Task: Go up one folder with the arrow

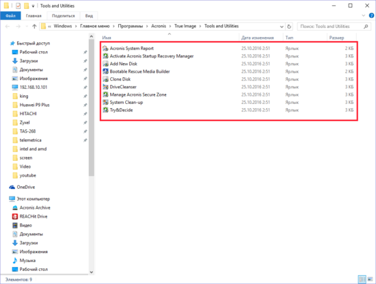Action: coord(34,27)
